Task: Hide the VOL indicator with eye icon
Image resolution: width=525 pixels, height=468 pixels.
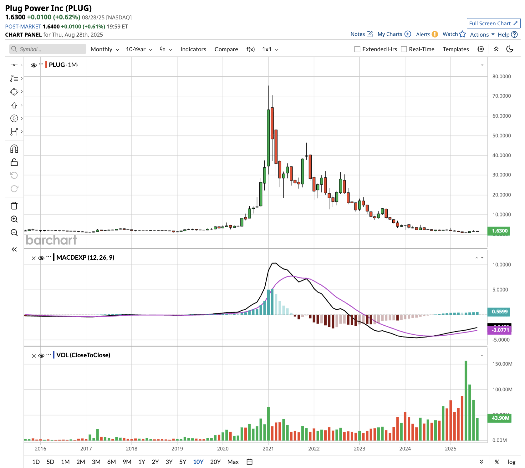Action: pyautogui.click(x=41, y=356)
